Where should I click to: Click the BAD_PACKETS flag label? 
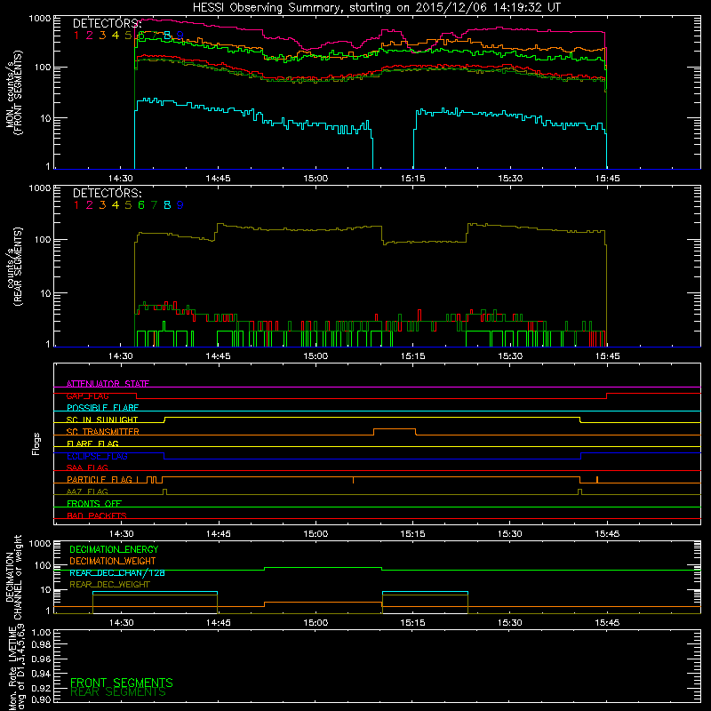97,515
